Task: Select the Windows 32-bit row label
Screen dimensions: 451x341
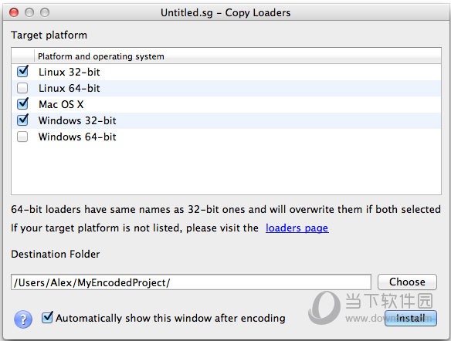Action: click(77, 120)
